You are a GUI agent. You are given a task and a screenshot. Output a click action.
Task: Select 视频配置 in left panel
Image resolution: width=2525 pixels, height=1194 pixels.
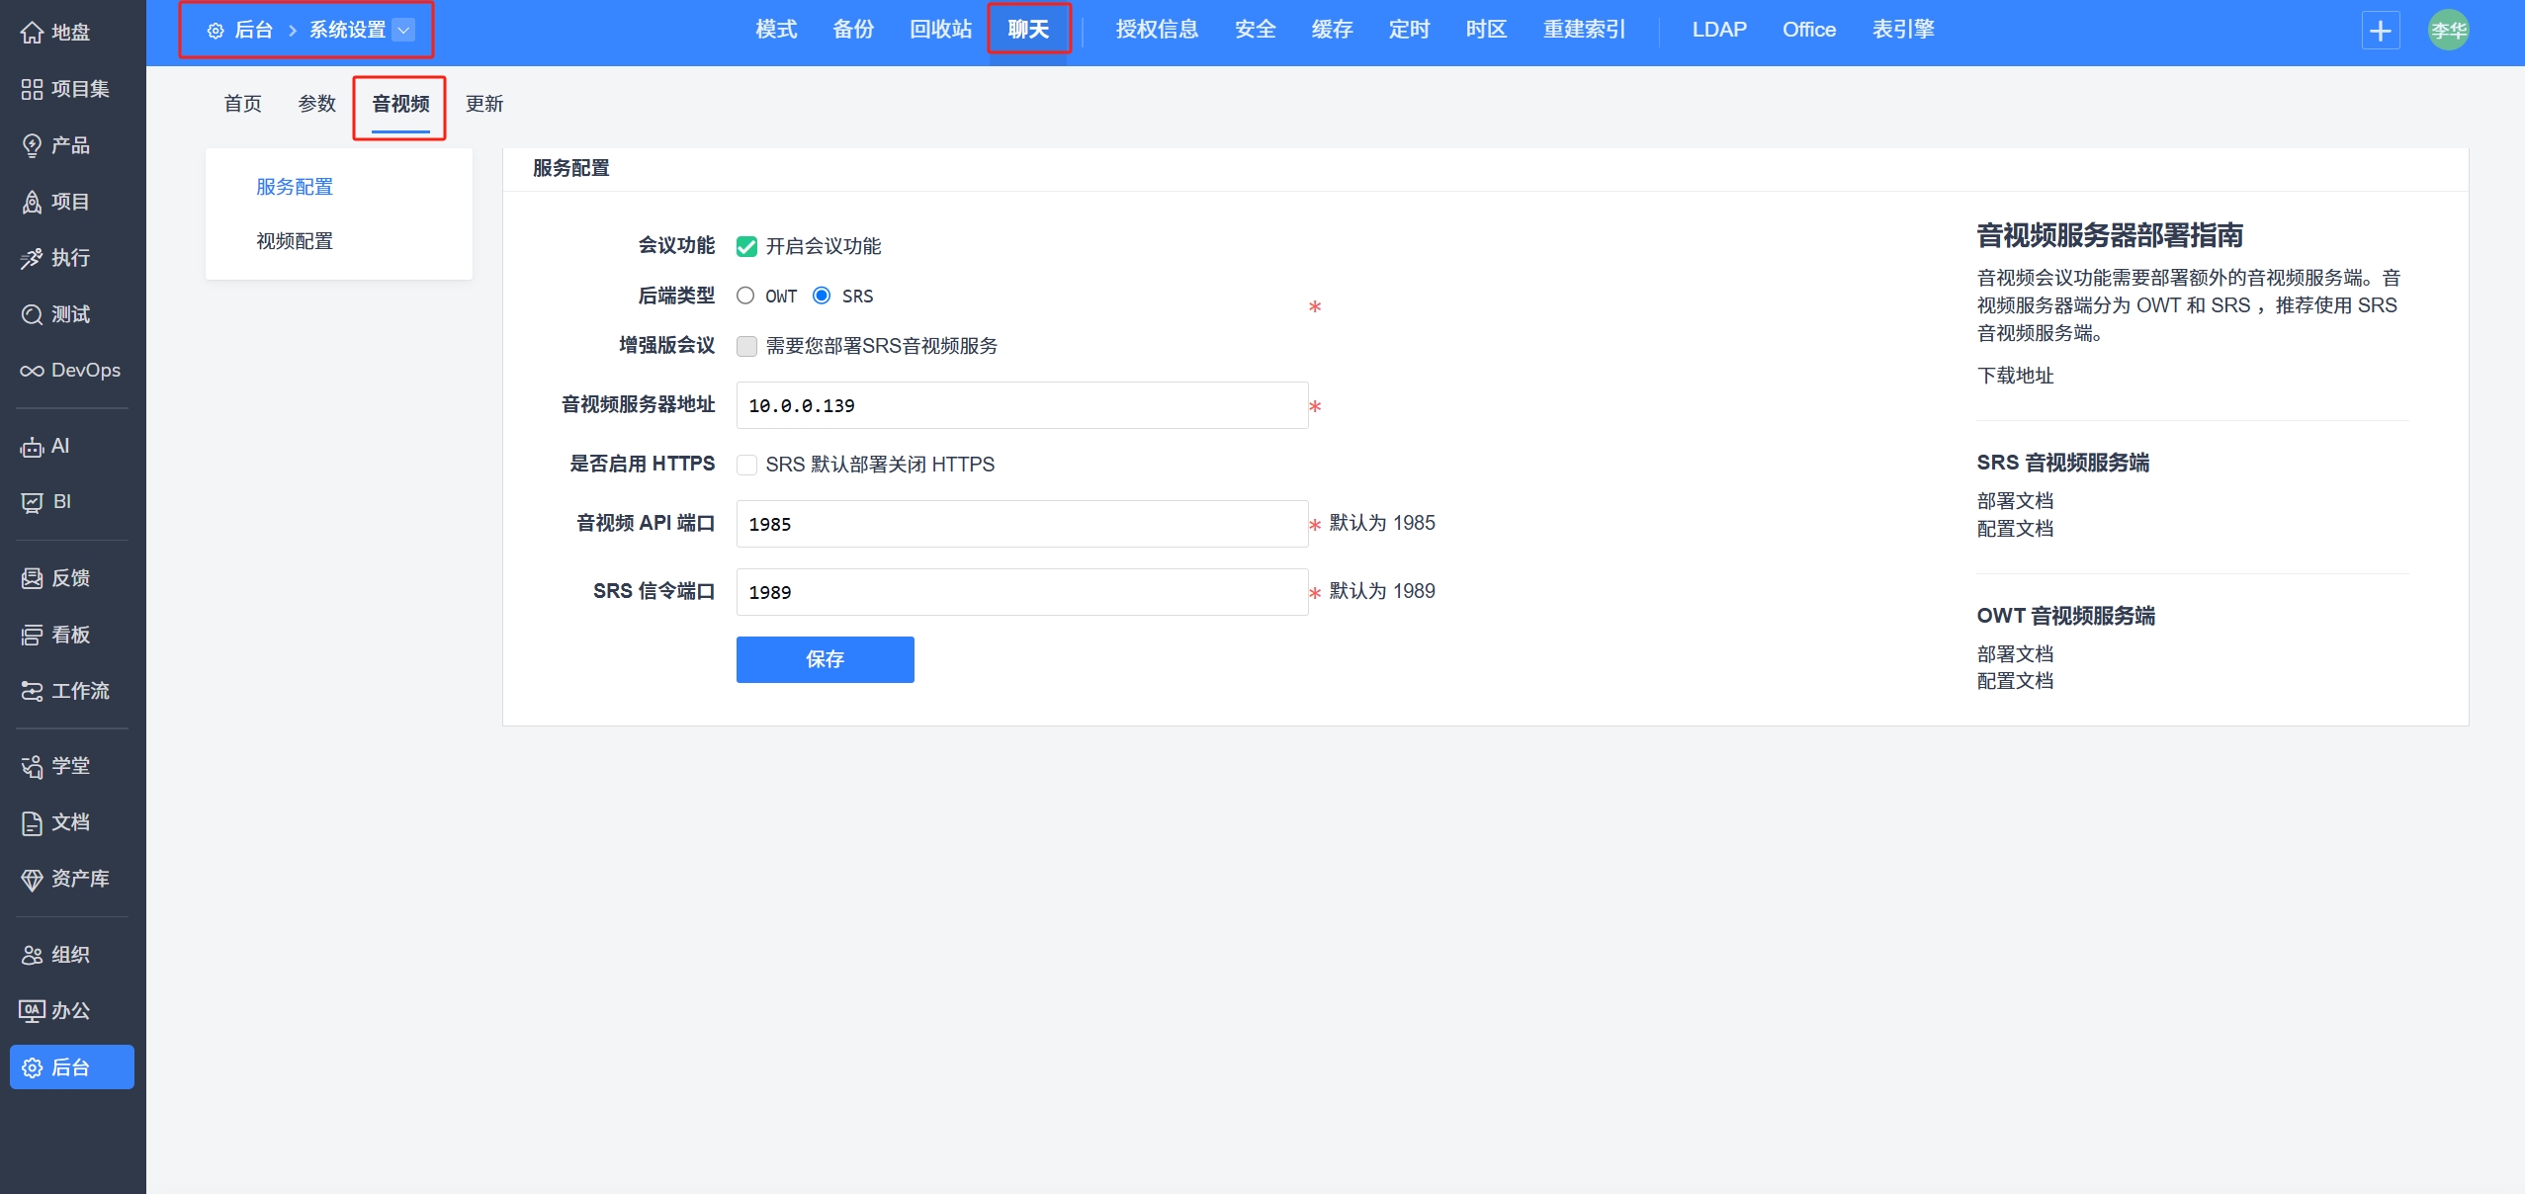coord(295,241)
